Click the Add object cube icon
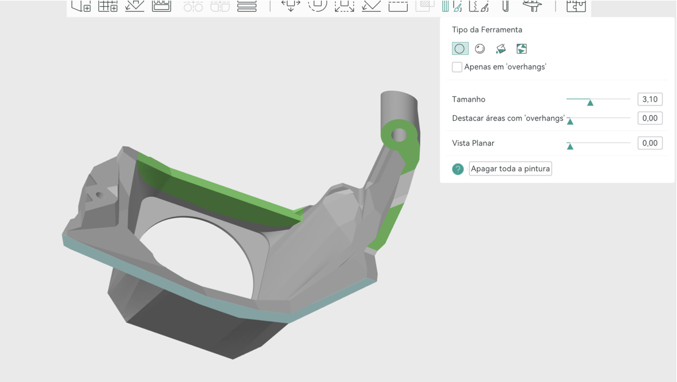This screenshot has width=677, height=382. pyautogui.click(x=81, y=6)
